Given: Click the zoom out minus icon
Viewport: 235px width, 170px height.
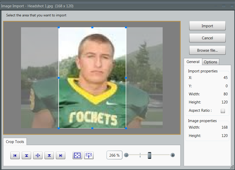Looking at the screenshot, I should pos(126,155).
